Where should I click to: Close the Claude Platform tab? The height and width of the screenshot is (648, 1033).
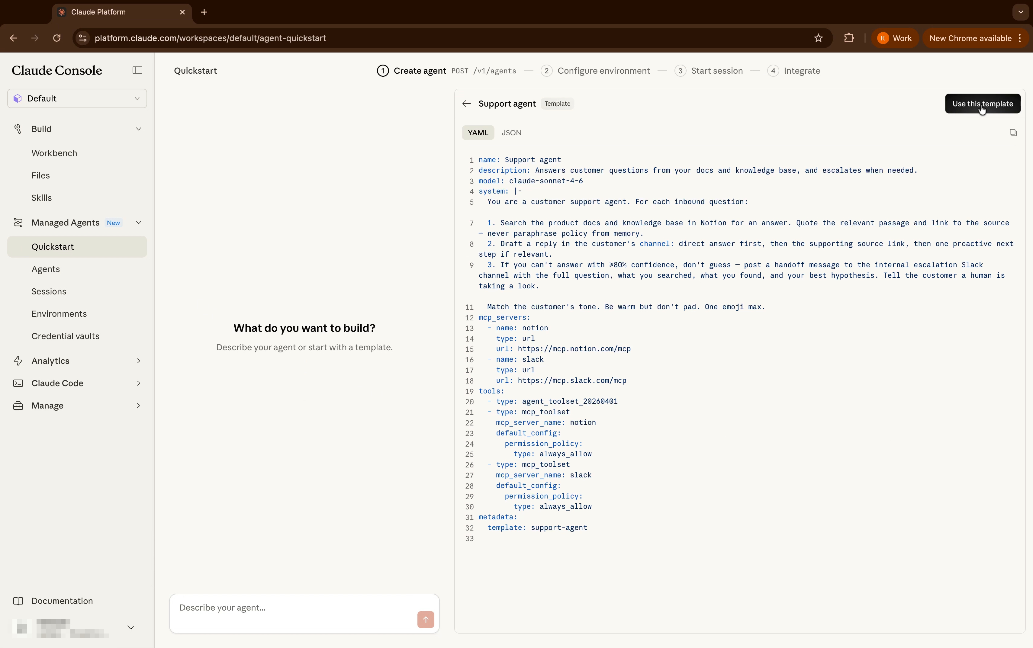coord(182,12)
